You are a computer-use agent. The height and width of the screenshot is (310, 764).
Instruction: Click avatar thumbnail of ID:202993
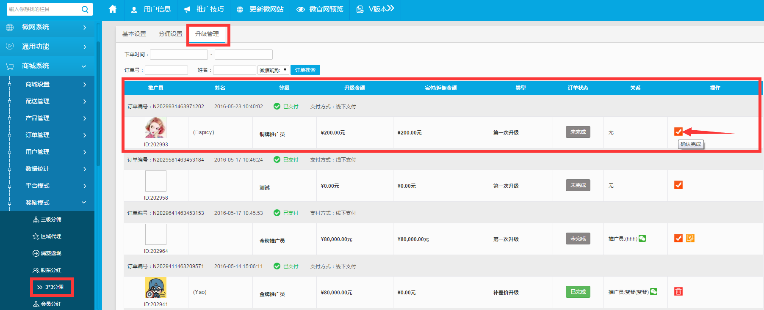[x=156, y=128]
